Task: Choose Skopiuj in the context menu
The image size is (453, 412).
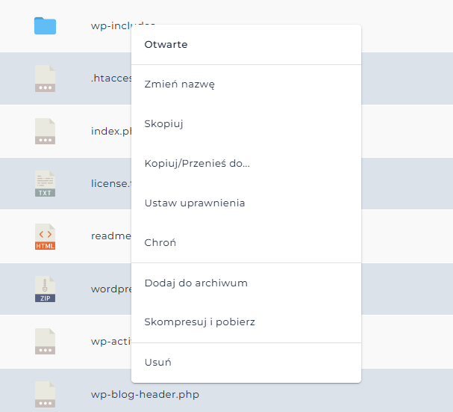Action: 163,124
